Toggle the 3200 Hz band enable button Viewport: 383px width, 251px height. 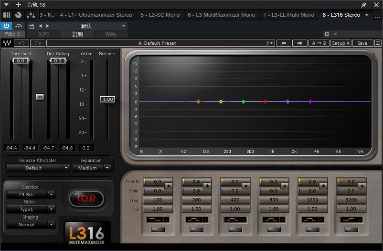coord(351,229)
